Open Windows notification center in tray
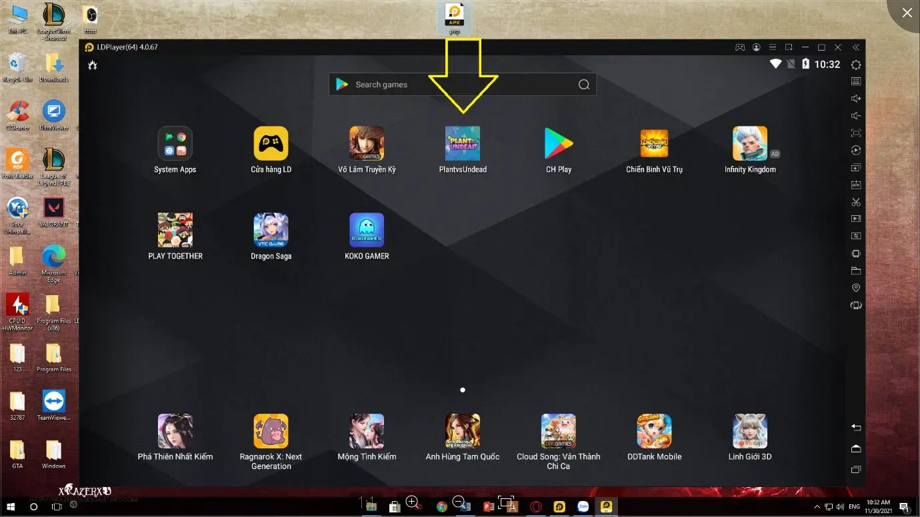Viewport: 920px width, 517px height. click(904, 507)
